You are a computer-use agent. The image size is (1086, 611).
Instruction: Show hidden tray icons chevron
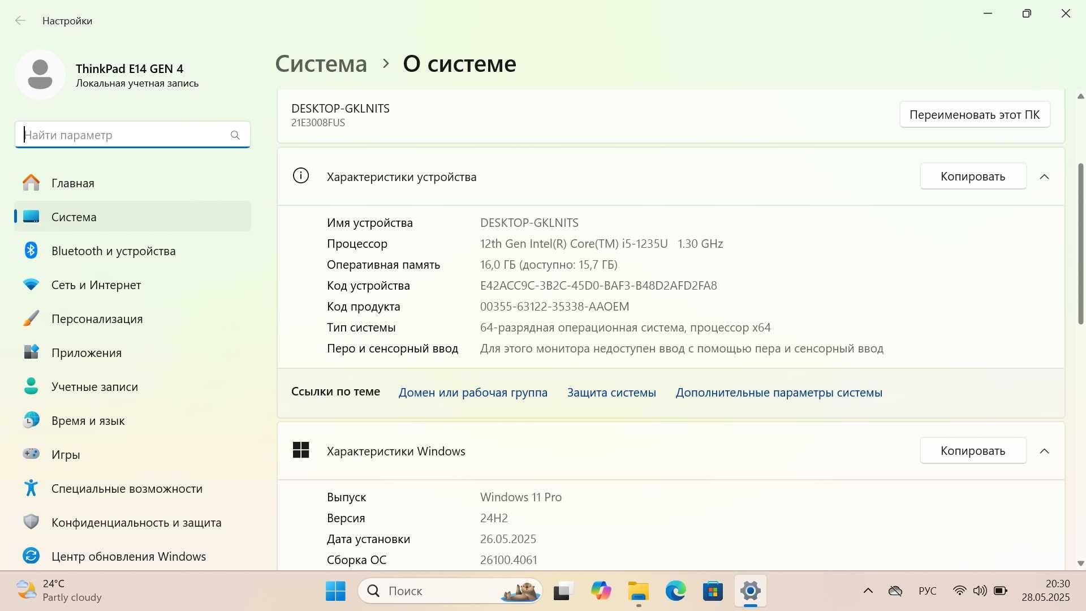point(868,591)
